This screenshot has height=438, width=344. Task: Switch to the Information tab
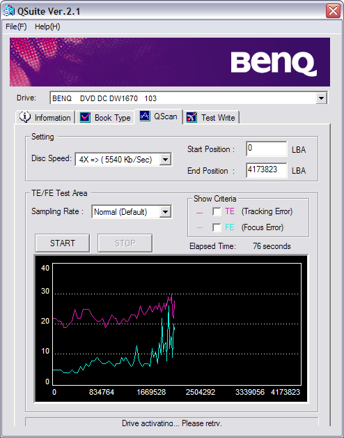pyautogui.click(x=45, y=117)
